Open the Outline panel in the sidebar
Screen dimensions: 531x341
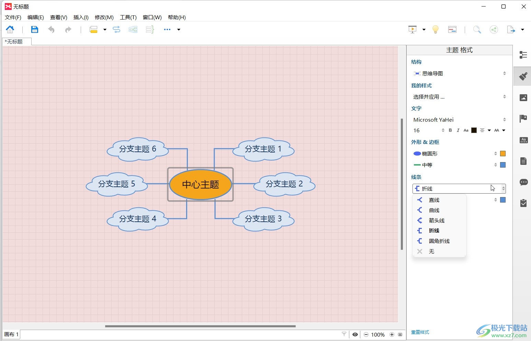[523, 55]
